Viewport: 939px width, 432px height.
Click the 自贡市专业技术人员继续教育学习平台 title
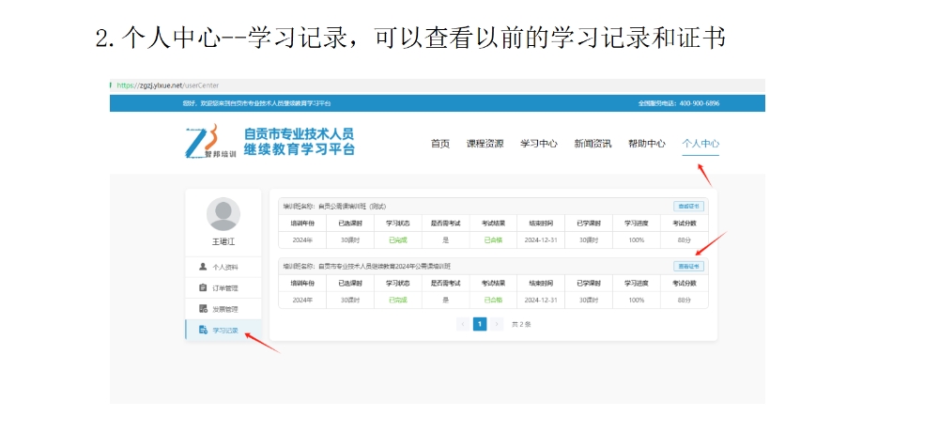[299, 142]
